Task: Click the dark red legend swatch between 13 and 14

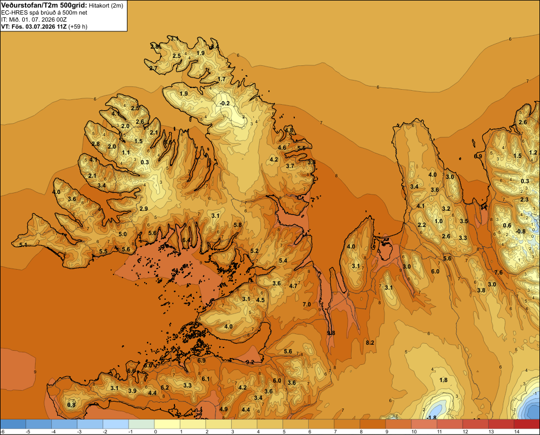Action: [501, 424]
